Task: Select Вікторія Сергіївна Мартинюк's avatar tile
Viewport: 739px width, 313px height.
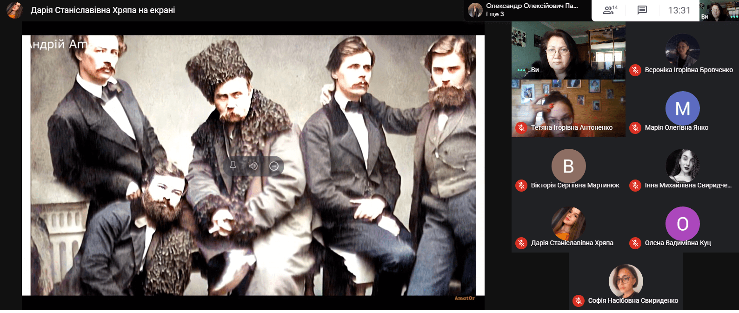Action: pyautogui.click(x=568, y=166)
